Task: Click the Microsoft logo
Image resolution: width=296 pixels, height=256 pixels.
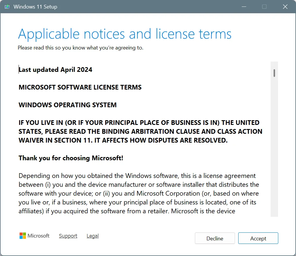Action: coord(34,236)
